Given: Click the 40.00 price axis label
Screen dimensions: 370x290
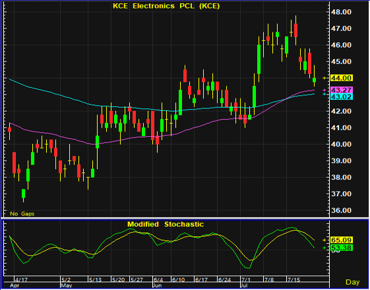Looking at the screenshot, I should [342, 145].
